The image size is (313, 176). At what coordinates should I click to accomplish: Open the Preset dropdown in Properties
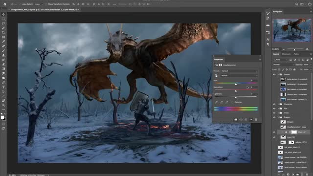(x=239, y=71)
